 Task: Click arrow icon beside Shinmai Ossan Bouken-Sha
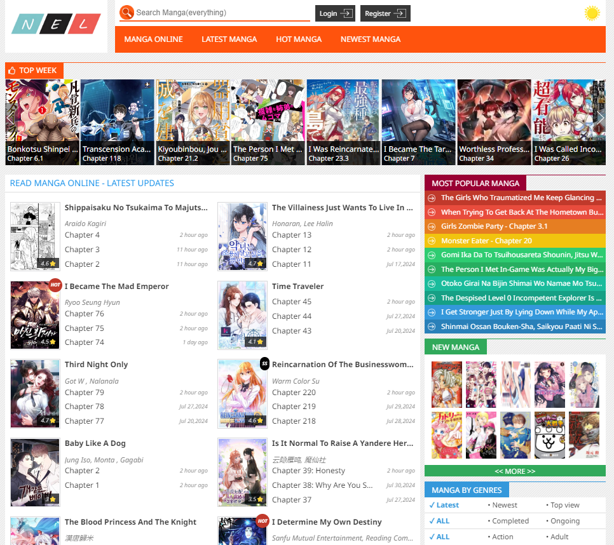pyautogui.click(x=432, y=326)
